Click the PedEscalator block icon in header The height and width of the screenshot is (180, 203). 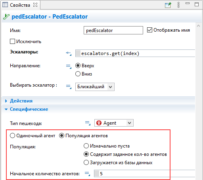pyautogui.click(x=6, y=17)
